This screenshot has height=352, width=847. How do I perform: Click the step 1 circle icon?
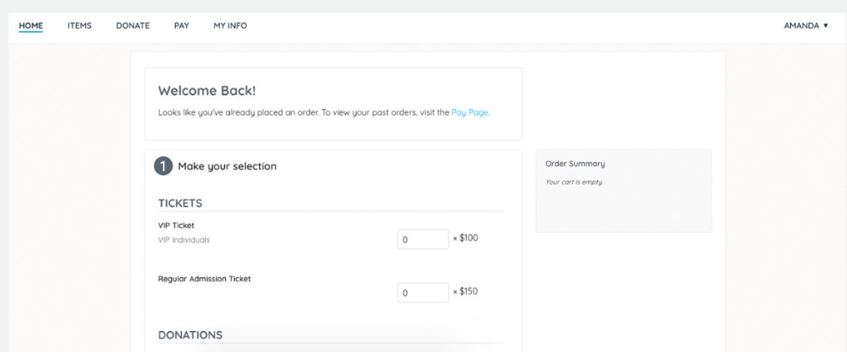pos(163,166)
